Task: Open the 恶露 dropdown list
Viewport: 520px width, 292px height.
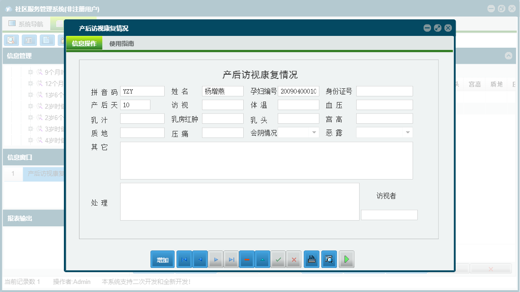Action: pyautogui.click(x=407, y=133)
